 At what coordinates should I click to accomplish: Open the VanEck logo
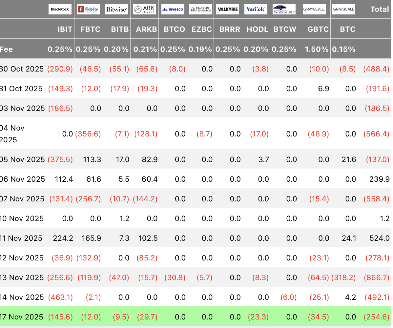pos(256,9)
